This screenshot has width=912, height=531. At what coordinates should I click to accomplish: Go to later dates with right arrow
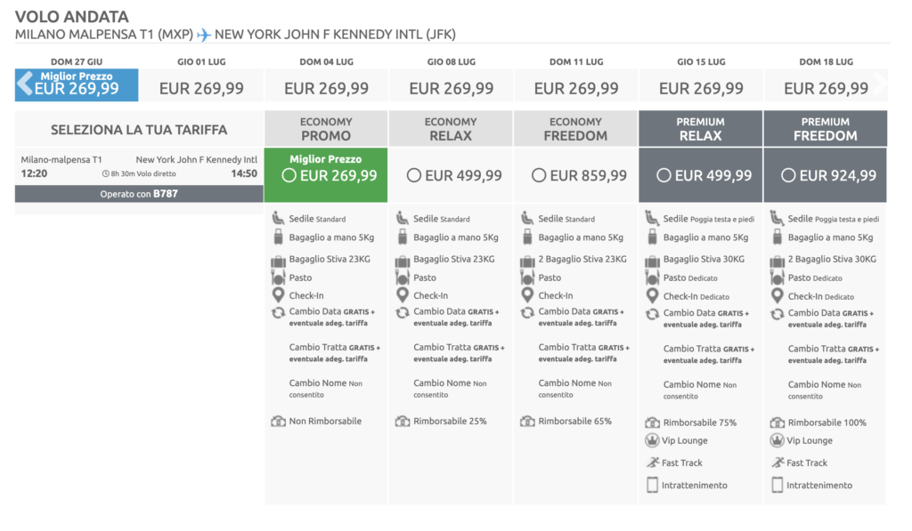tap(882, 84)
